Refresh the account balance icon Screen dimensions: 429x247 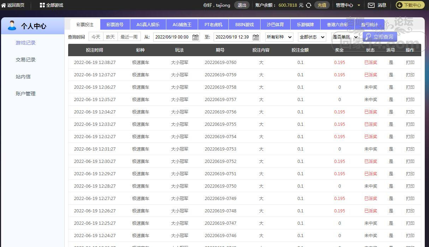point(309,5)
